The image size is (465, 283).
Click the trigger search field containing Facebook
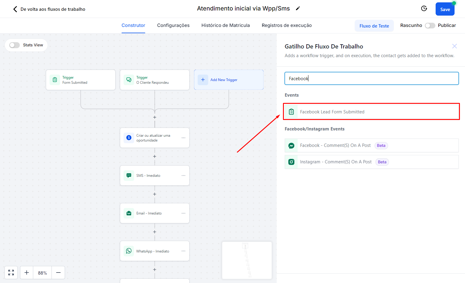tap(371, 79)
